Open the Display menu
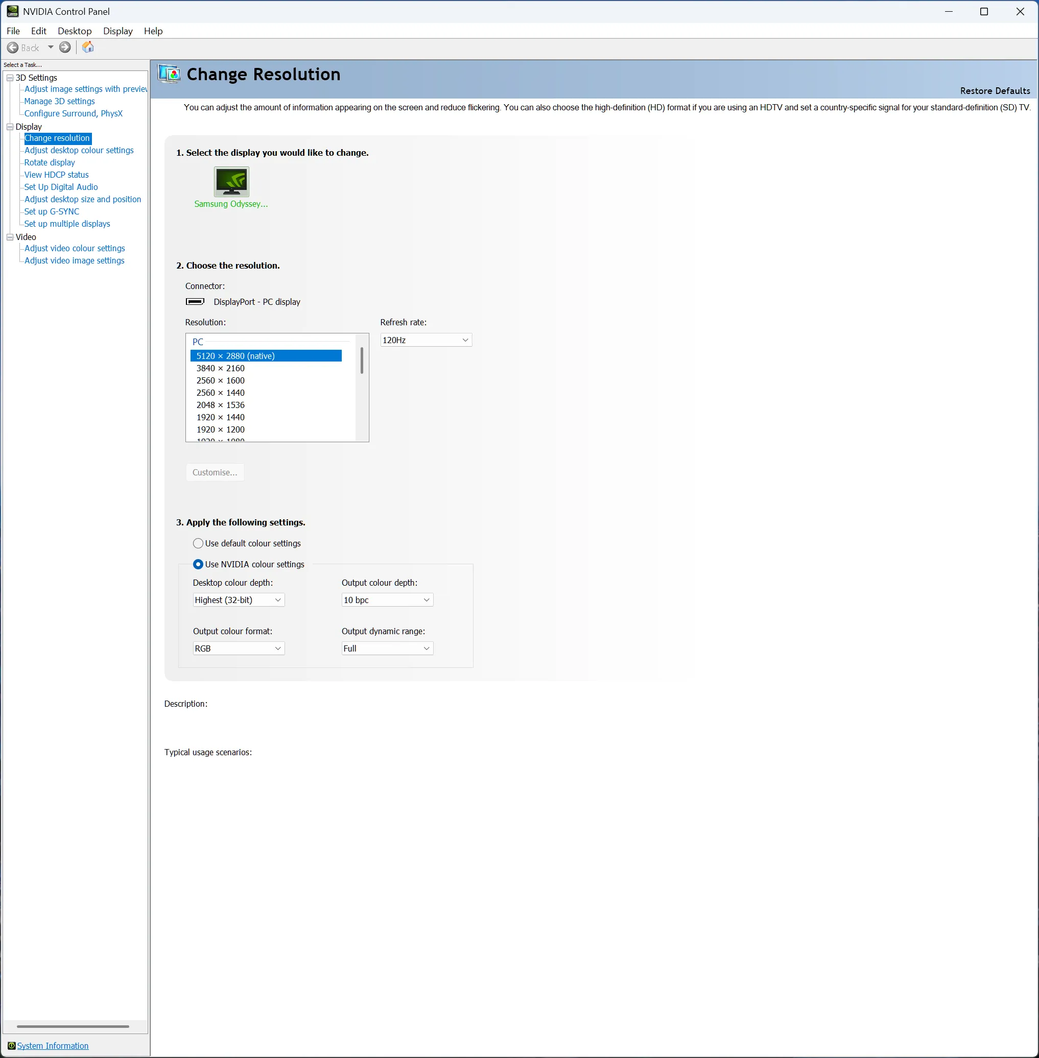1039x1058 pixels. (118, 31)
